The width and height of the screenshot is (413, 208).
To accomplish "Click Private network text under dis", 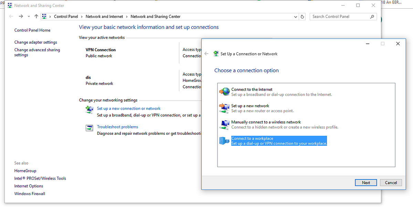I will [x=99, y=84].
